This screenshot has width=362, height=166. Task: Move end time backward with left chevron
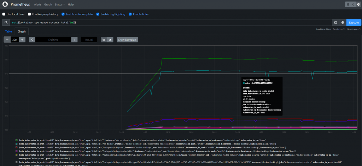32,40
